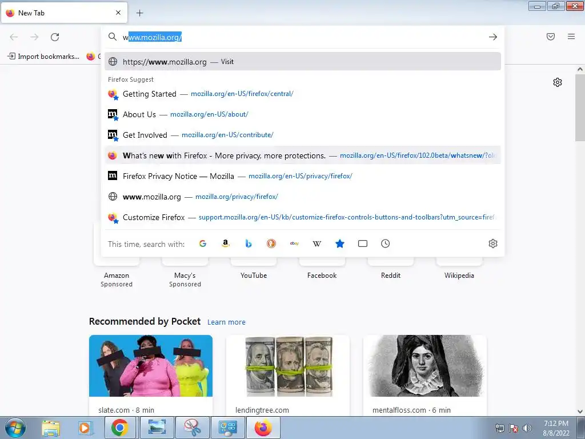This screenshot has height=439, width=585.
Task: Go forward one page
Action: (34, 37)
